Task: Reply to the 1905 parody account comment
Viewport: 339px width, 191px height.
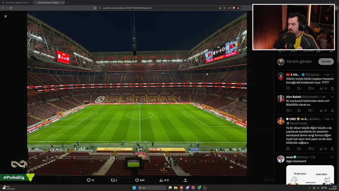Action: [288, 149]
